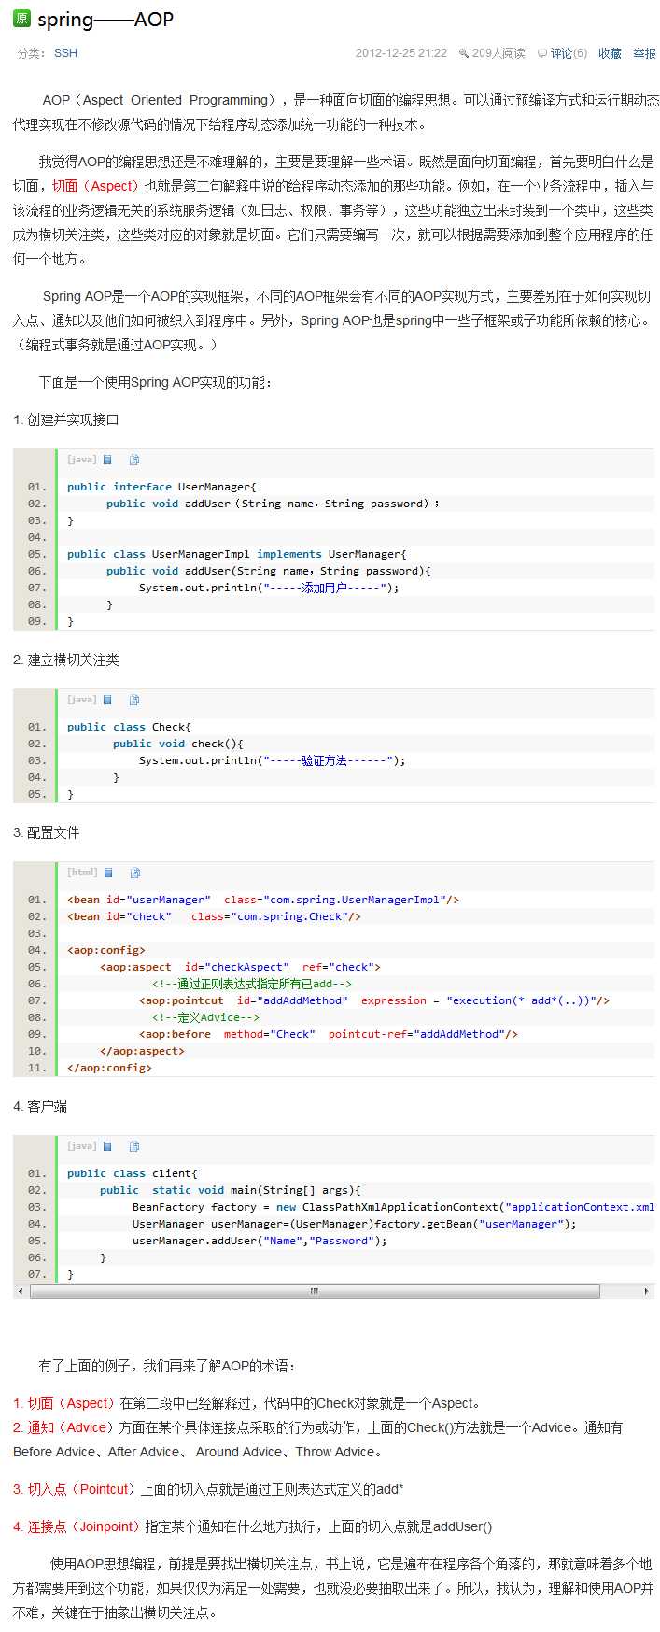Click the userManager.addUser("Name","Password") line
Image resolution: width=660 pixels, height=1632 pixels.
click(260, 1241)
